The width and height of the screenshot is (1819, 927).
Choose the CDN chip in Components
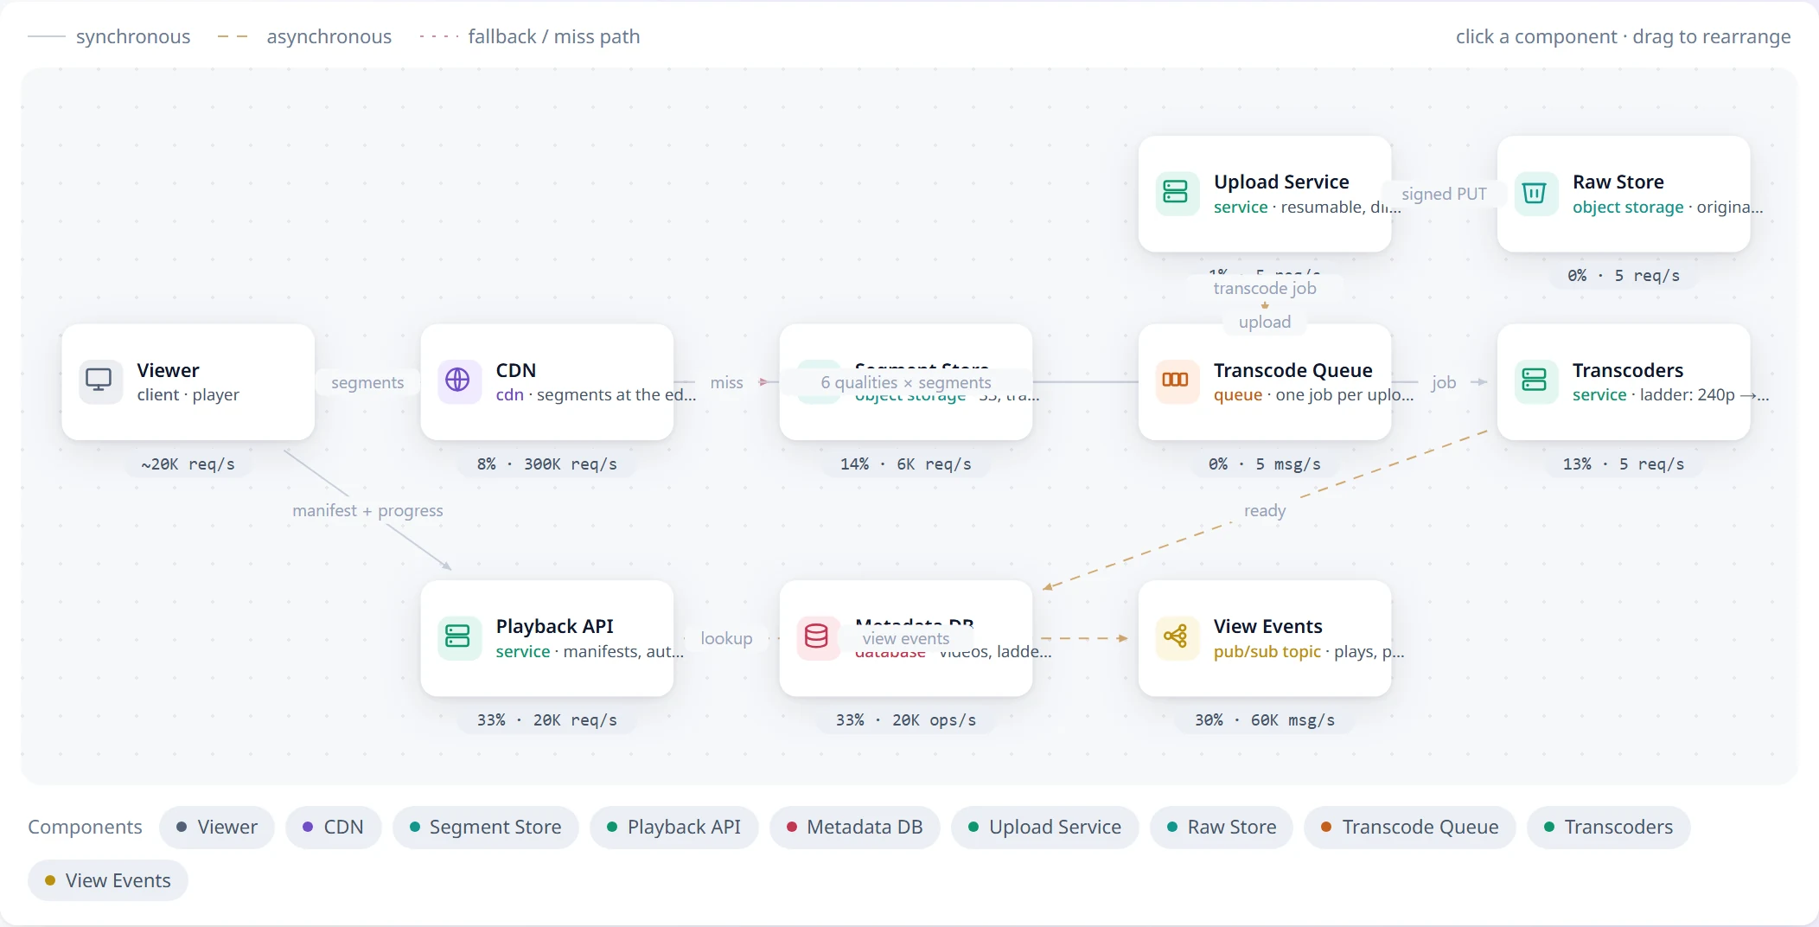tap(333, 828)
